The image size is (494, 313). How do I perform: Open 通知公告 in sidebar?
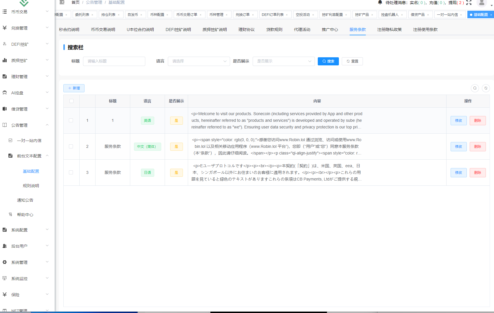pyautogui.click(x=25, y=200)
